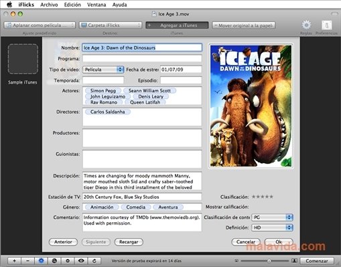Select the Ray Romano actor token

tap(104, 102)
